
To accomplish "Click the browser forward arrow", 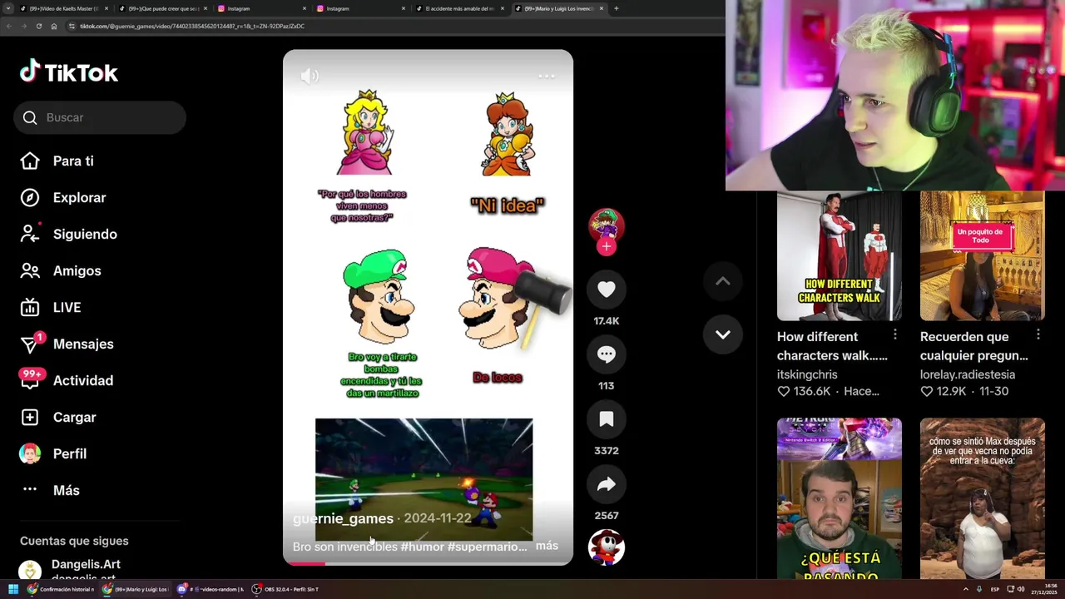I will tap(24, 26).
